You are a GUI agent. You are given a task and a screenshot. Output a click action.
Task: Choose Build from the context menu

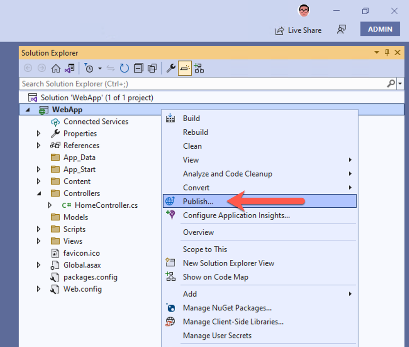[x=260, y=118]
